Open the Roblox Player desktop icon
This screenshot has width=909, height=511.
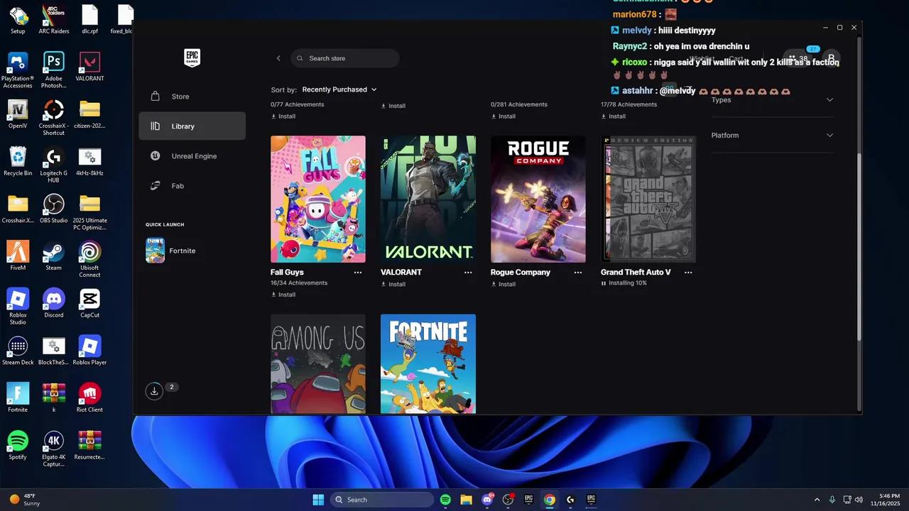[89, 351]
